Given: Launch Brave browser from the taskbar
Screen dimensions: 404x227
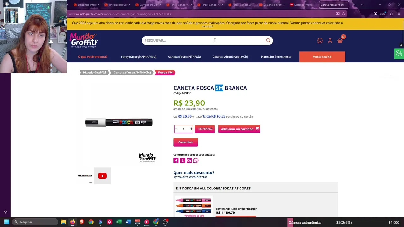Looking at the screenshot, I should coord(82,222).
